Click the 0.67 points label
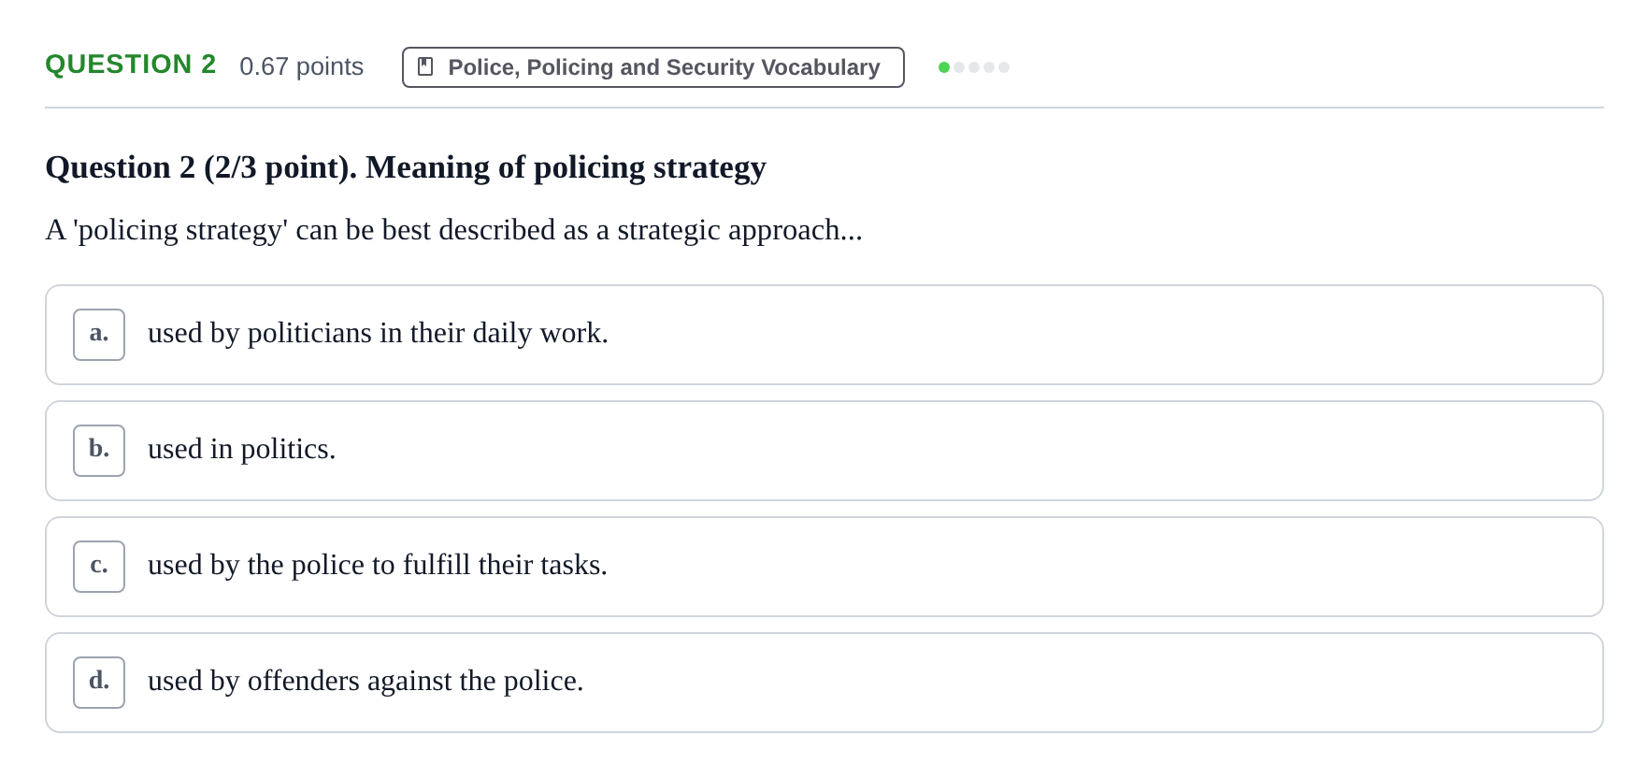Viewport: 1649px width, 778px height. point(301,66)
